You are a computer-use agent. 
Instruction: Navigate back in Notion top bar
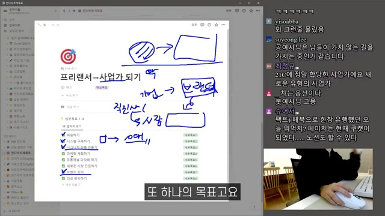[x=64, y=11]
